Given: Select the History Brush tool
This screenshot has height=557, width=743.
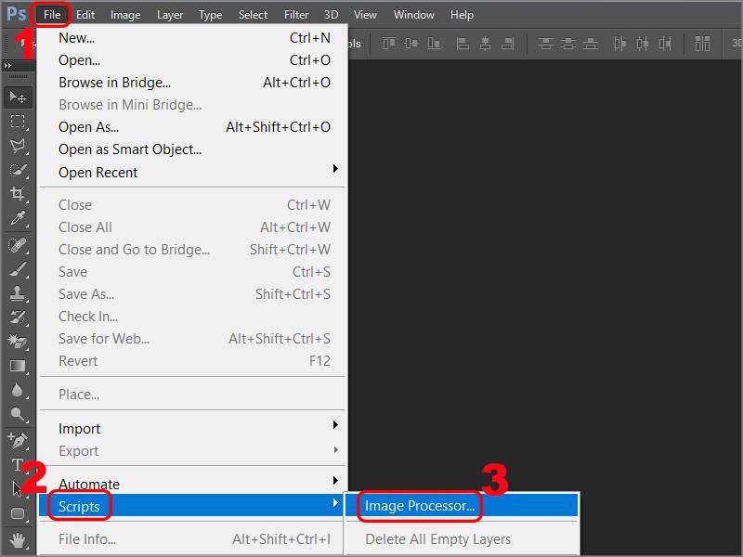Looking at the screenshot, I should (18, 317).
